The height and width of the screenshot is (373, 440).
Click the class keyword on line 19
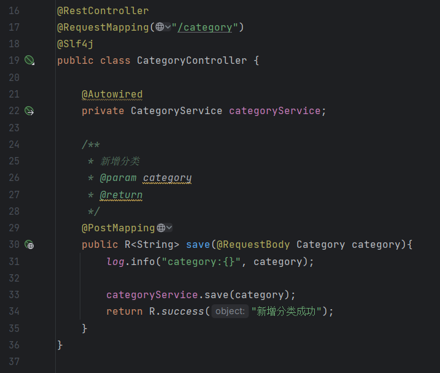[x=115, y=60]
